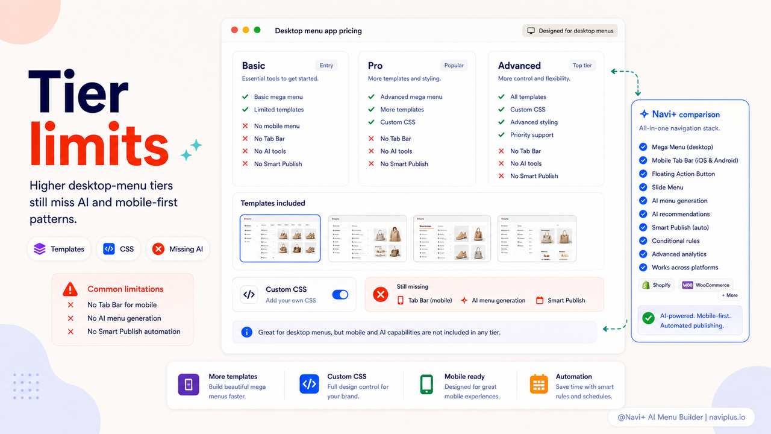Click the Mobile Tab Bar checkmark
Screen dimensions: 771x434
pyautogui.click(x=643, y=160)
